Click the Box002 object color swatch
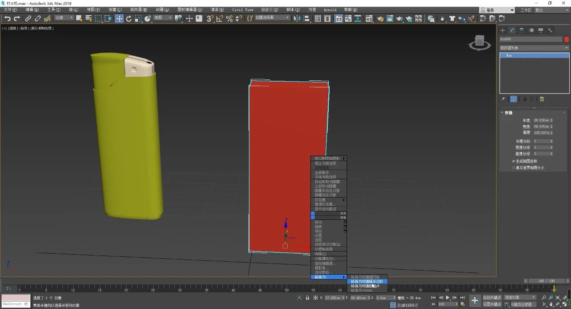 [567, 39]
